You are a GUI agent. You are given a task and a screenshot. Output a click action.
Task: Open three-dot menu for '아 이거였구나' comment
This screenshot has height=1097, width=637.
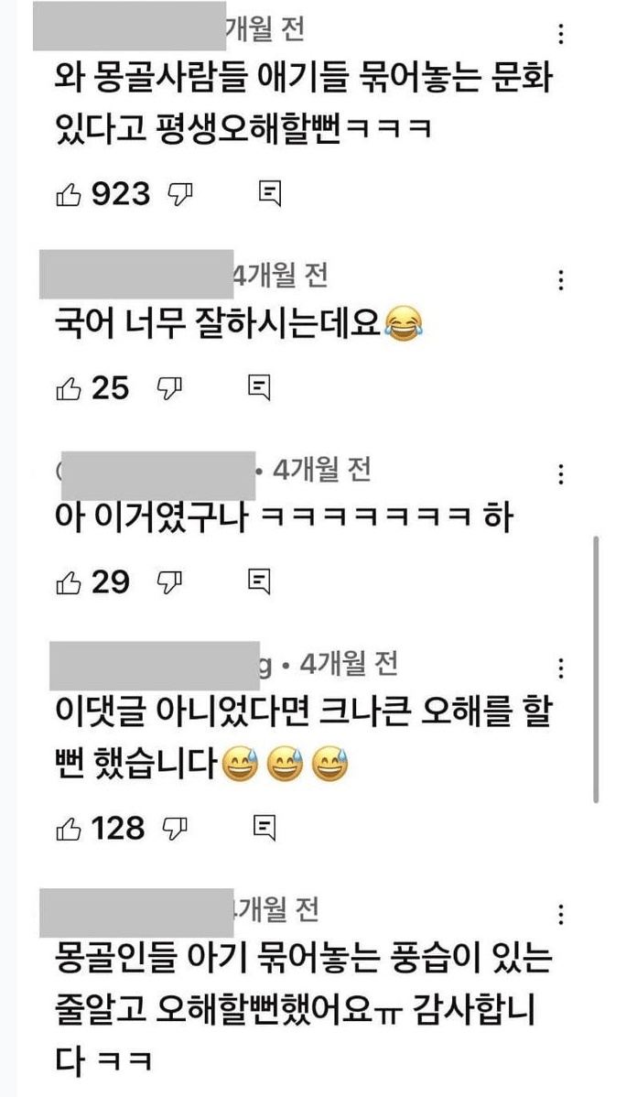tap(561, 475)
